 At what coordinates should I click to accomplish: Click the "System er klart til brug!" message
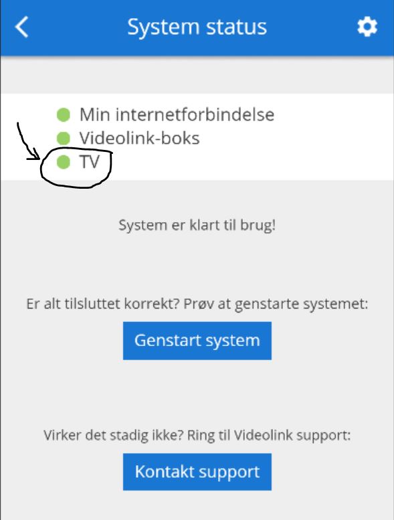[x=197, y=226]
